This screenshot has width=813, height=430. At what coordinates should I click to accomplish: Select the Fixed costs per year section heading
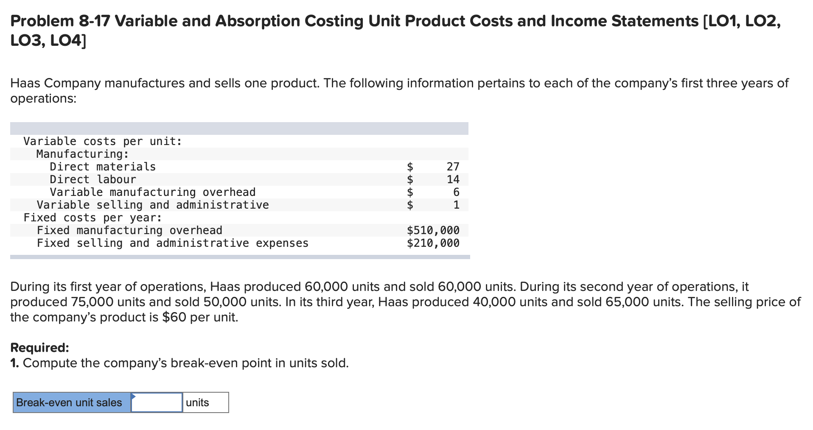click(93, 218)
